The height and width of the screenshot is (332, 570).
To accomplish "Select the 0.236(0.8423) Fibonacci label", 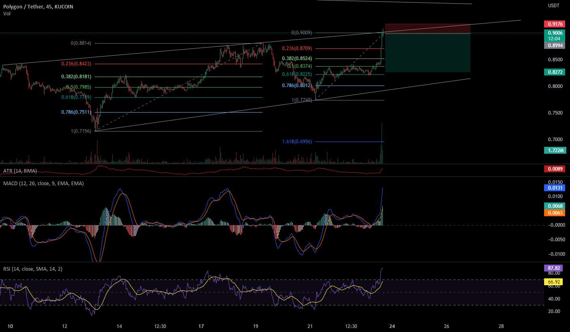I will coord(76,64).
